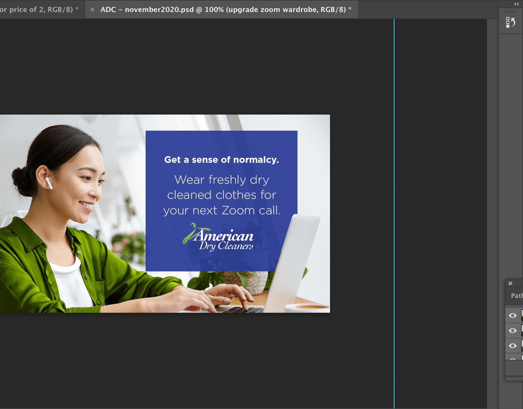Click the 'your next Zoom call.' text line
Viewport: 523px width, 409px height.
[x=222, y=210]
